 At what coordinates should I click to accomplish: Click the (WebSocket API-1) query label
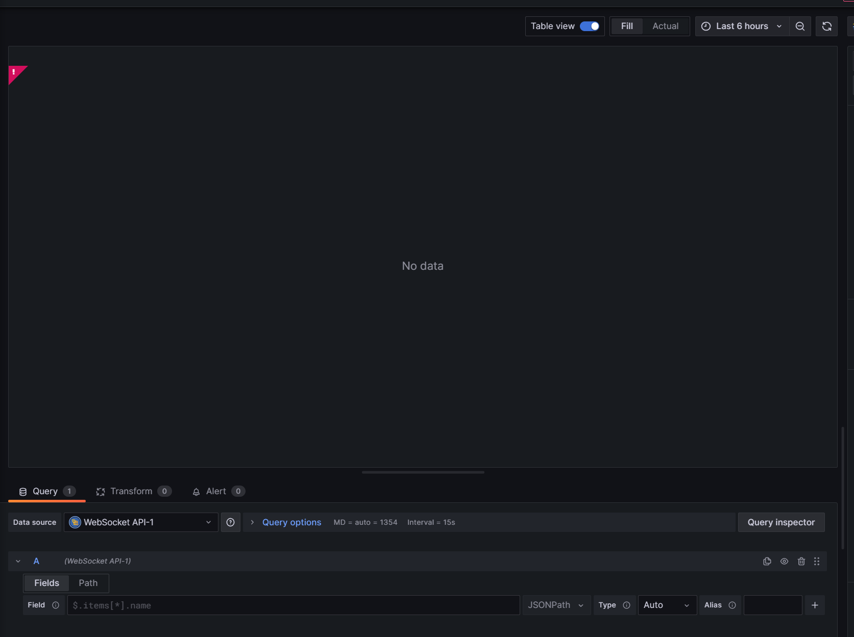97,561
